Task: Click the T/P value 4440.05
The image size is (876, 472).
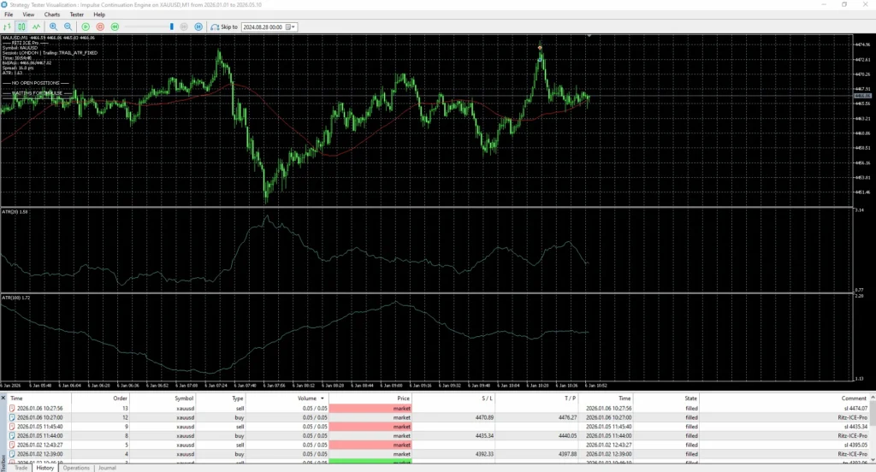Action: pos(567,436)
